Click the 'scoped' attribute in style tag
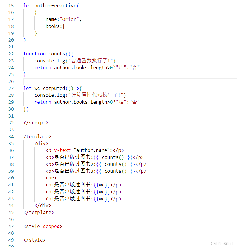This screenshot has height=248, width=237. tap(51, 227)
